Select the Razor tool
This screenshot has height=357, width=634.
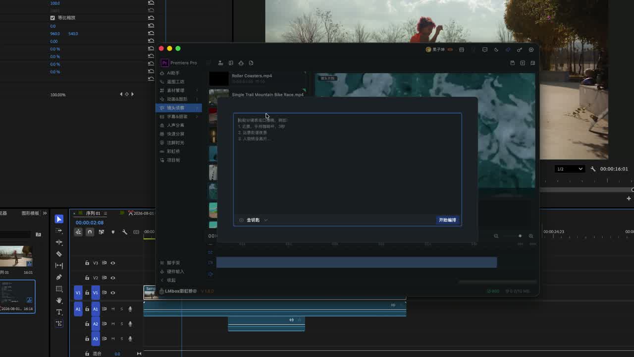click(x=59, y=254)
